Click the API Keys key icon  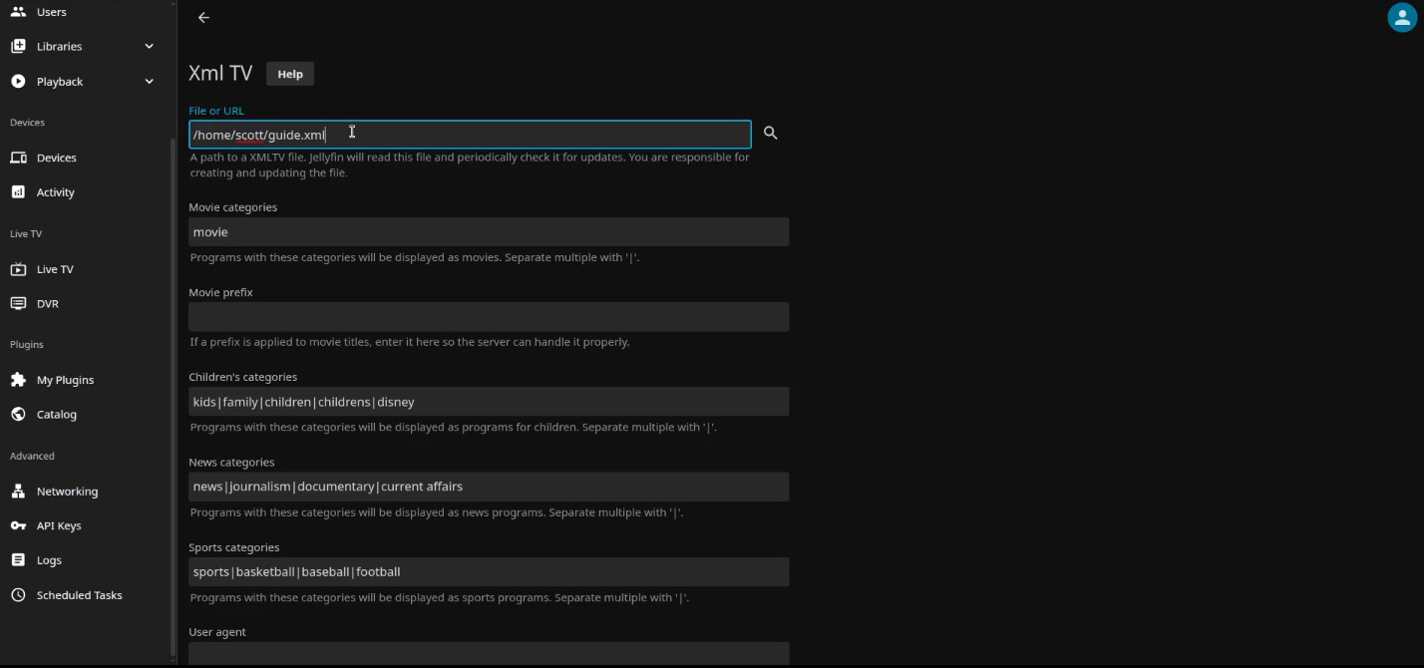click(18, 525)
